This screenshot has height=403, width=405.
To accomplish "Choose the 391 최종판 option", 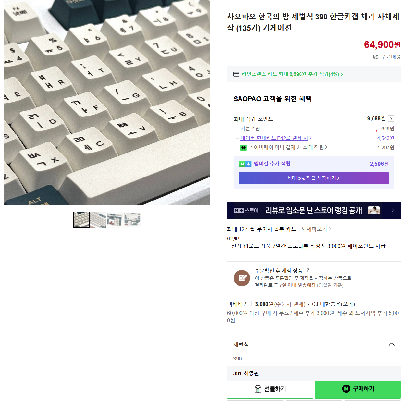I will 314,373.
